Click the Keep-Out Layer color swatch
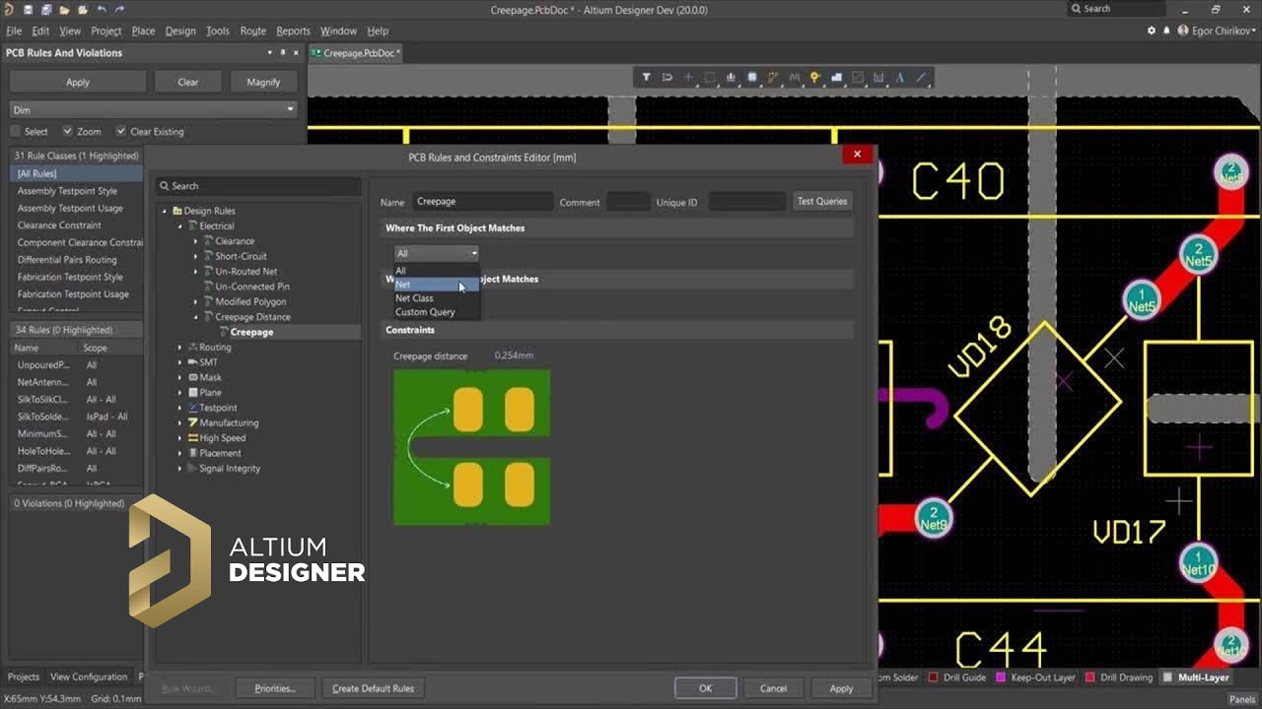This screenshot has height=709, width=1262. [1001, 677]
